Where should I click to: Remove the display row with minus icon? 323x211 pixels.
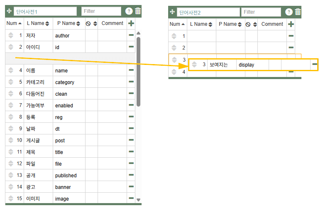(x=315, y=65)
